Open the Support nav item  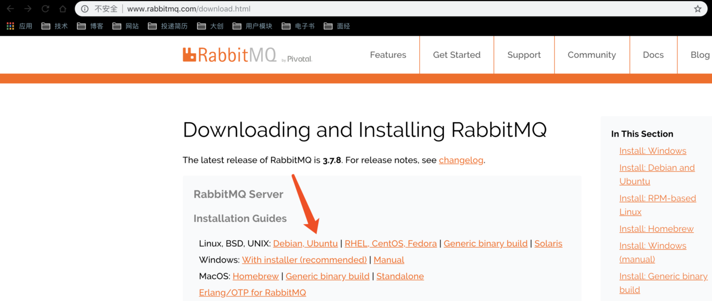coord(524,55)
